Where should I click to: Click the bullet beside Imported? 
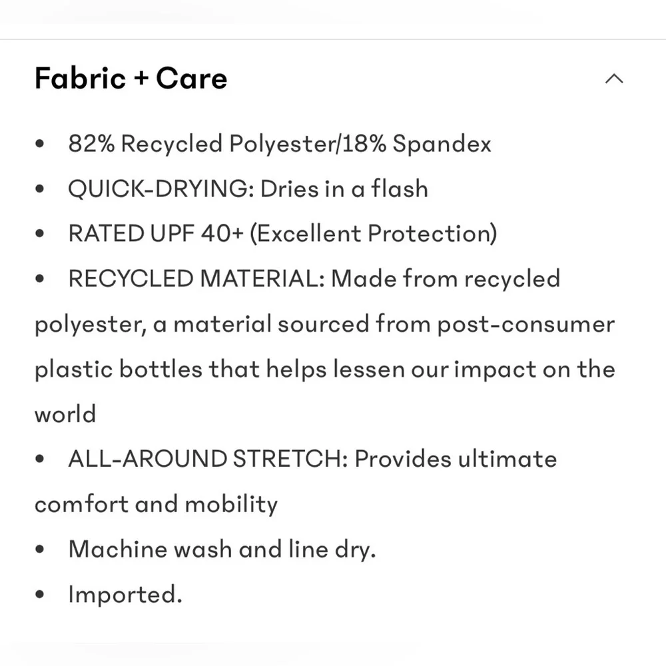(40, 594)
